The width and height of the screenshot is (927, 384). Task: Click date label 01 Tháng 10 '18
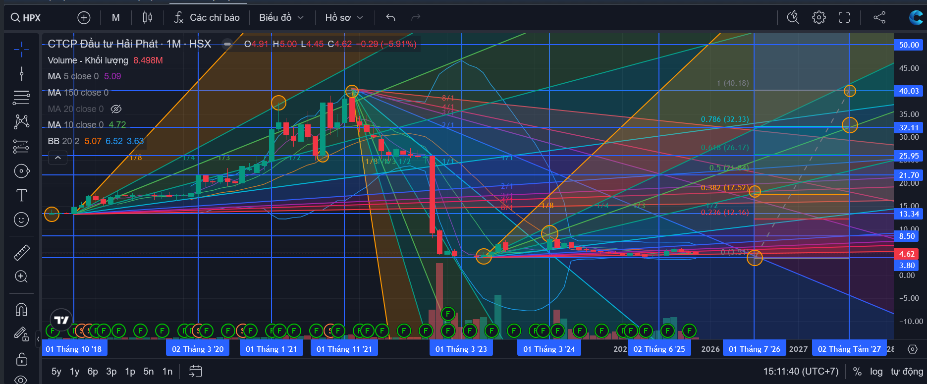pos(74,349)
